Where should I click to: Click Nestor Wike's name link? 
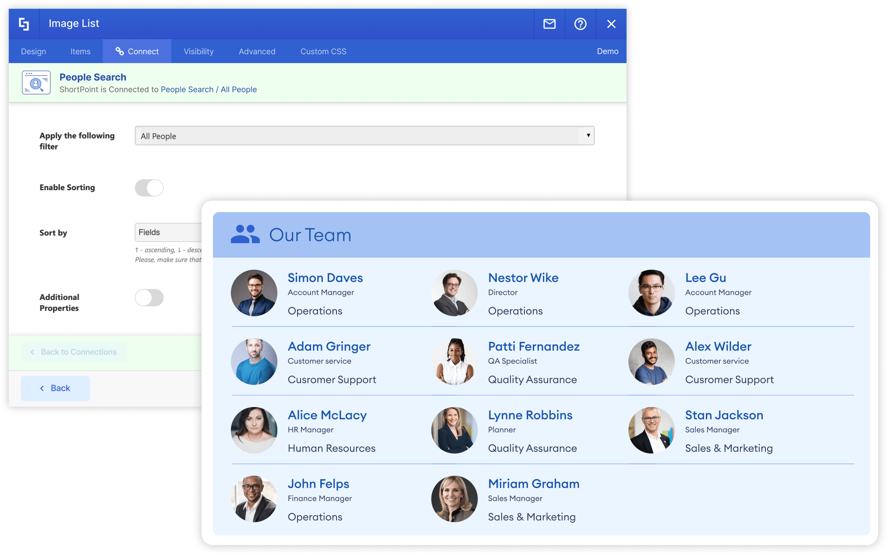click(x=523, y=277)
